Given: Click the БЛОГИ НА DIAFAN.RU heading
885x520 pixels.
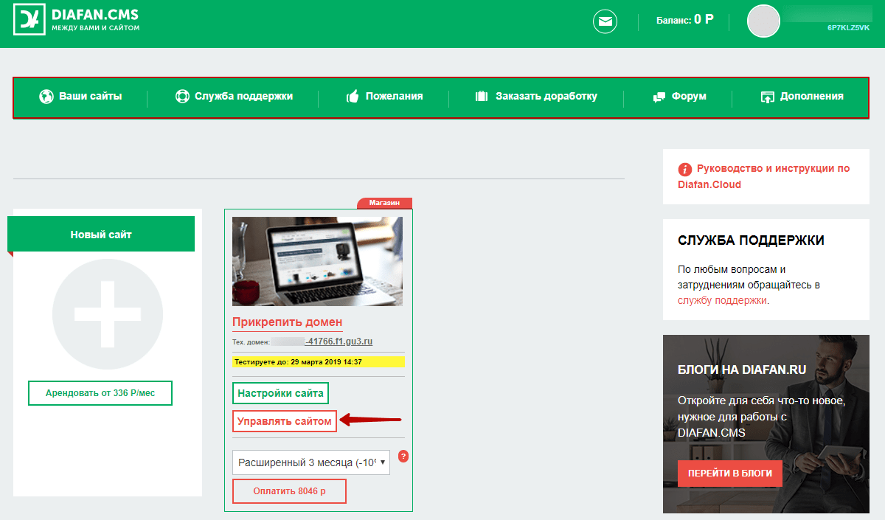Looking at the screenshot, I should pos(742,370).
